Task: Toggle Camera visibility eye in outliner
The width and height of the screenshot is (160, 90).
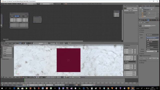Action: (155, 13)
